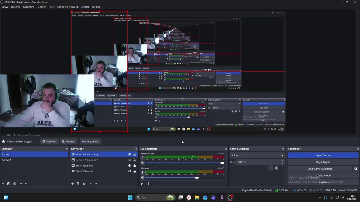Toggle lock on Oyun Yakalama
This screenshot has height=202, width=360.
click(x=134, y=171)
